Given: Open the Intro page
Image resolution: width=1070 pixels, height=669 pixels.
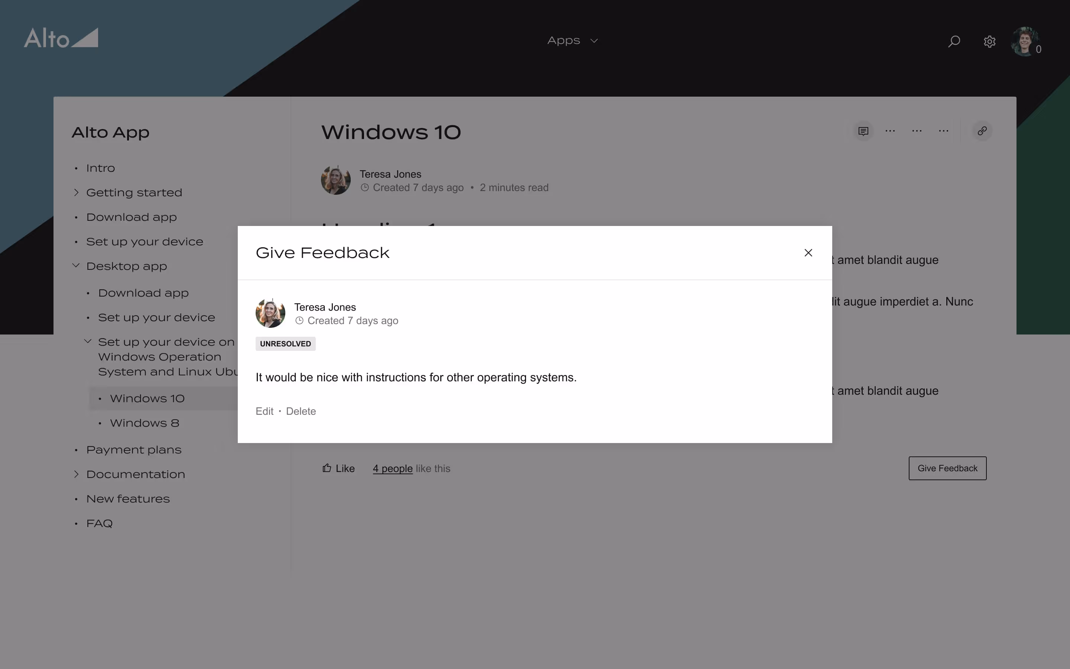Looking at the screenshot, I should (100, 168).
